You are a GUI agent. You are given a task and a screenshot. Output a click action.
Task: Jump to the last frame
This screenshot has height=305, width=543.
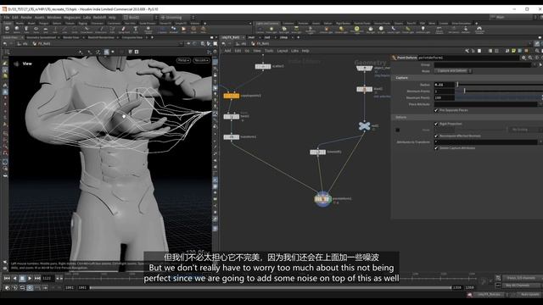coord(37,278)
